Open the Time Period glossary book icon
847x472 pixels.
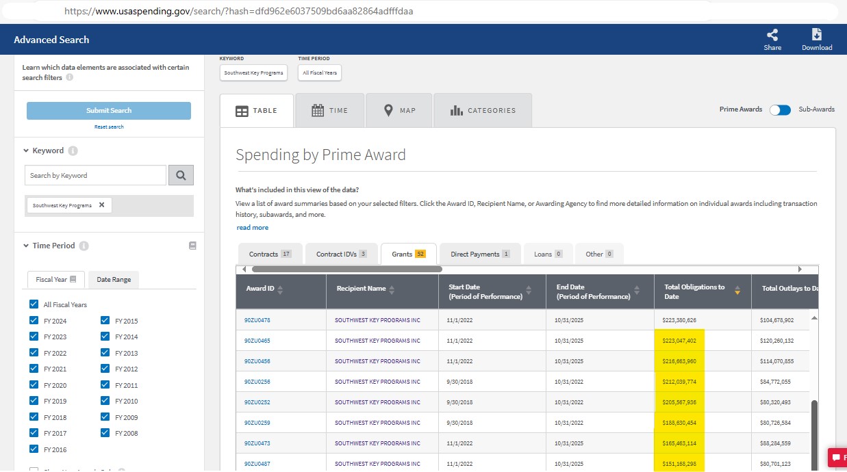[x=192, y=246]
